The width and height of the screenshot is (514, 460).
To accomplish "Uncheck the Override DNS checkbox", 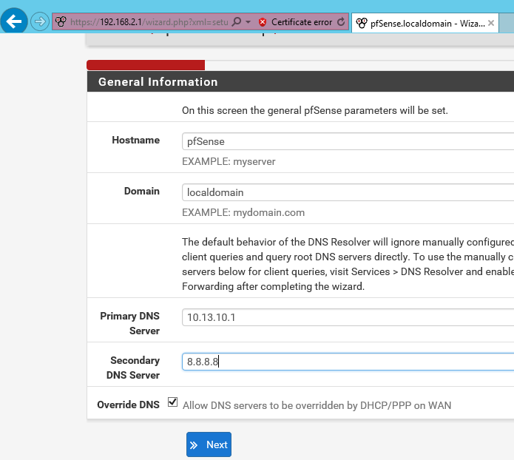I will click(x=172, y=402).
